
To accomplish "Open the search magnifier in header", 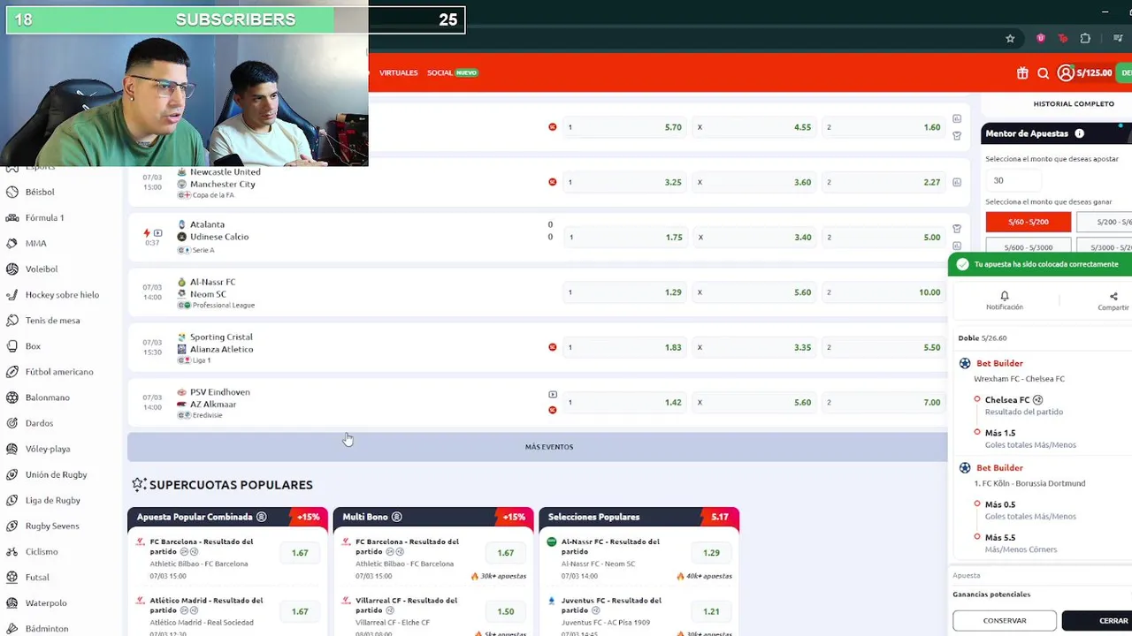I will coord(1043,73).
